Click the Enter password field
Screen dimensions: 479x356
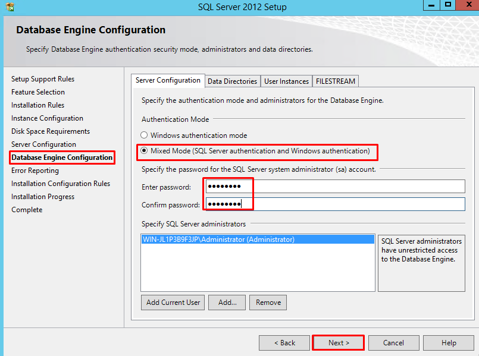click(x=336, y=187)
